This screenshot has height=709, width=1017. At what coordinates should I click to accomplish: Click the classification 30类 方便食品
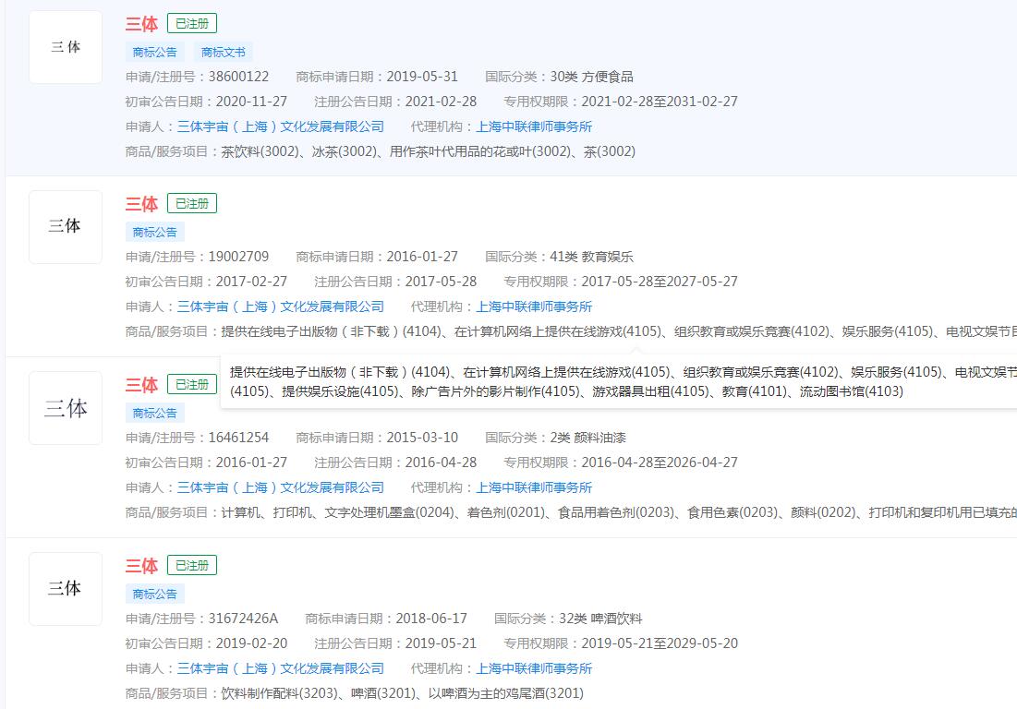point(591,77)
